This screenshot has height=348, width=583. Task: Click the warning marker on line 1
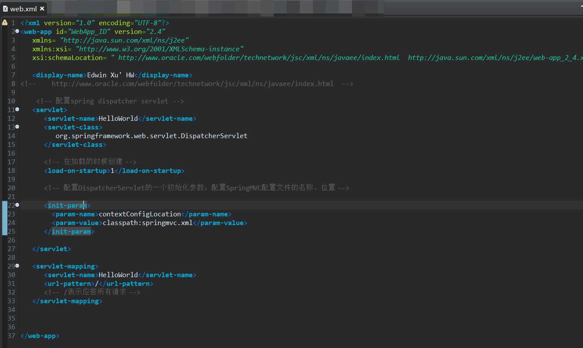point(4,22)
